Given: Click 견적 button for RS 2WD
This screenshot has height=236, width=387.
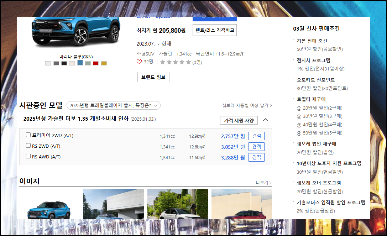Looking at the screenshot, I should tap(256, 147).
